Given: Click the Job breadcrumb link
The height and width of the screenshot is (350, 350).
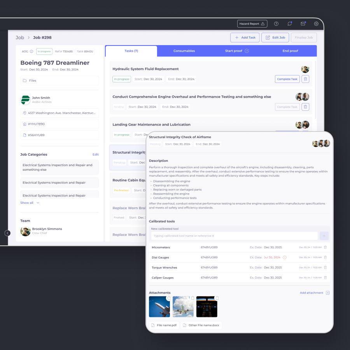Looking at the screenshot, I should point(20,38).
